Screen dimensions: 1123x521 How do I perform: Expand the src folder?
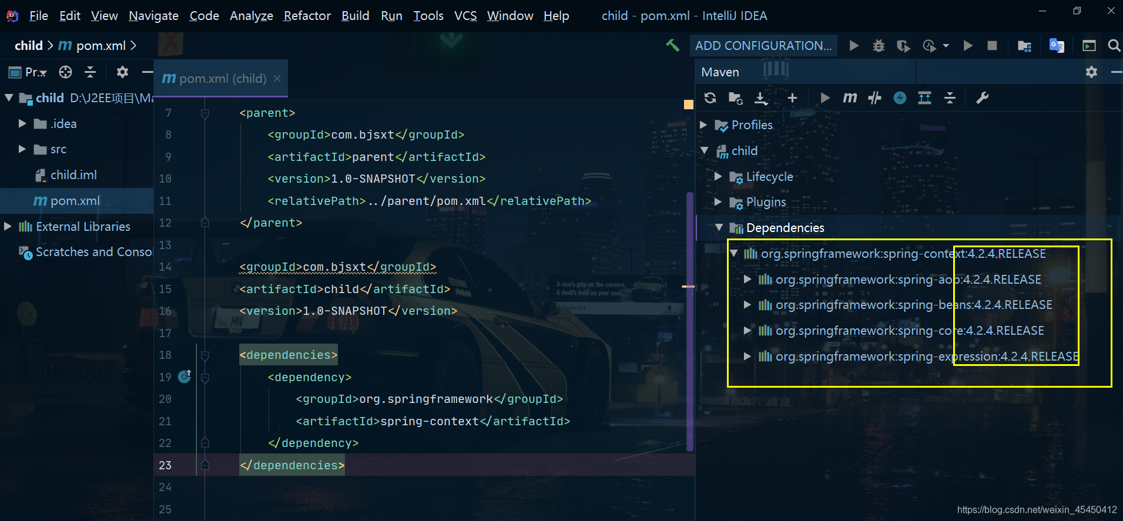coord(22,149)
